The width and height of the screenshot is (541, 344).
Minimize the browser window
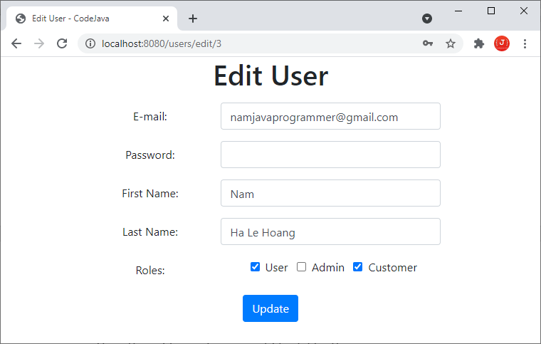(458, 11)
